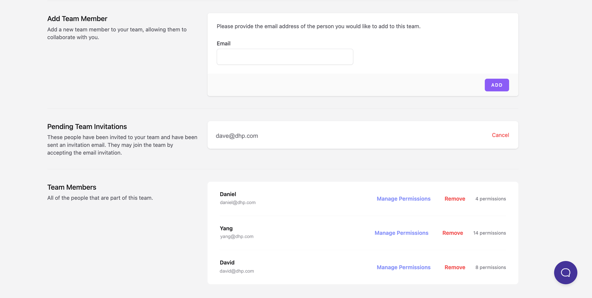Click Yang's 14 permissions label
This screenshot has width=592, height=298.
[x=489, y=233]
